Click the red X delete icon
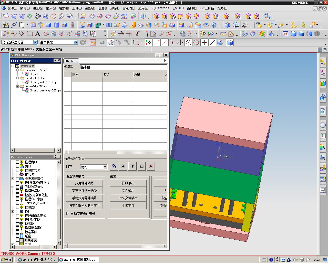The height and width of the screenshot is (263, 328). tap(151, 166)
